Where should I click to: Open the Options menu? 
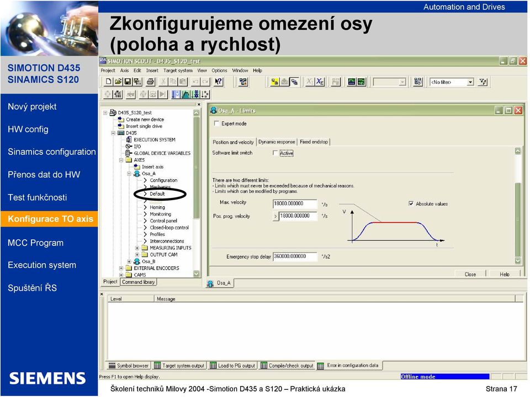tap(219, 71)
